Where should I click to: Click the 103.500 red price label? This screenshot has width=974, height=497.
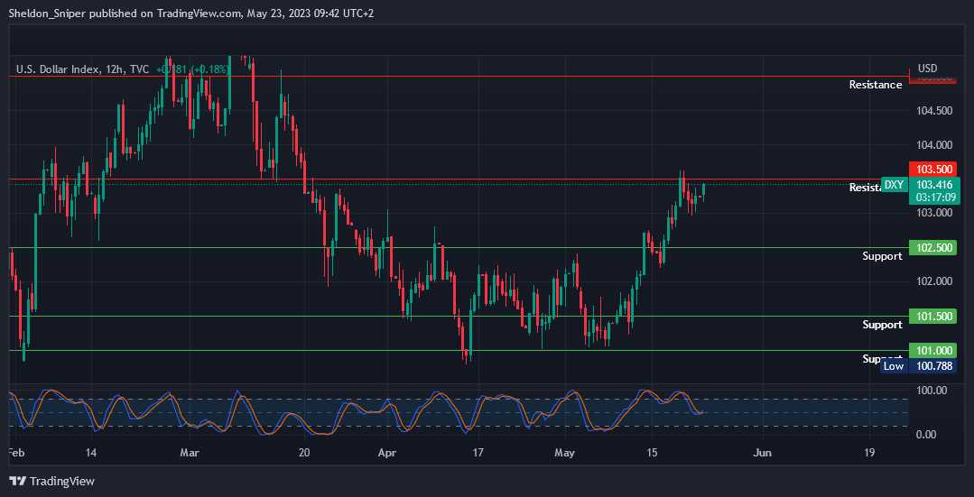click(934, 169)
